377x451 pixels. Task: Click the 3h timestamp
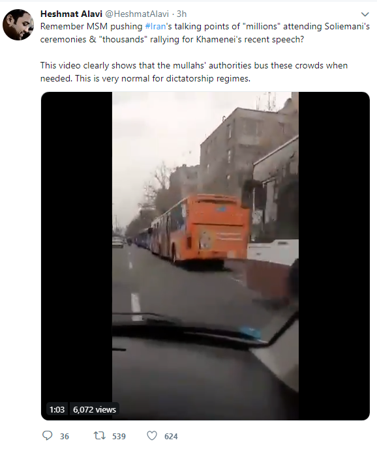[181, 14]
